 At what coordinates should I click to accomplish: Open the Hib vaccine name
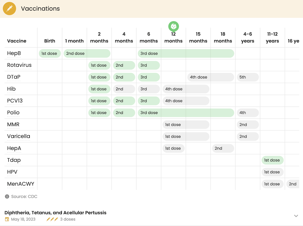coord(11,89)
